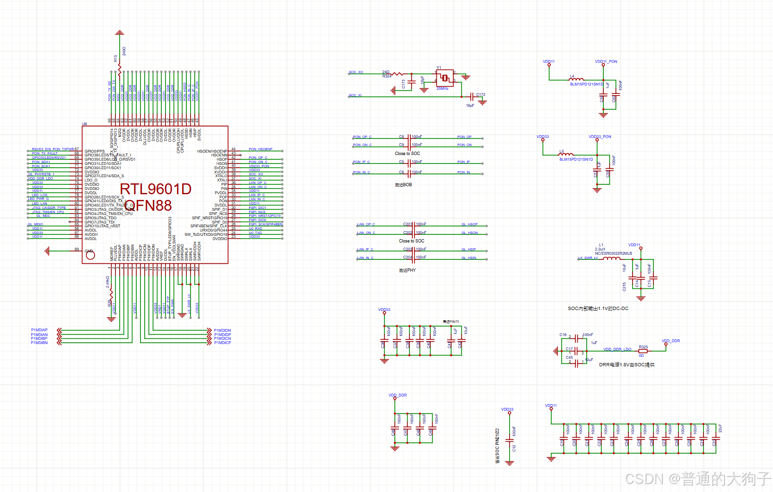Click the GL_HSOP net label
Viewport: 773px width, 492px height.
[x=469, y=224]
